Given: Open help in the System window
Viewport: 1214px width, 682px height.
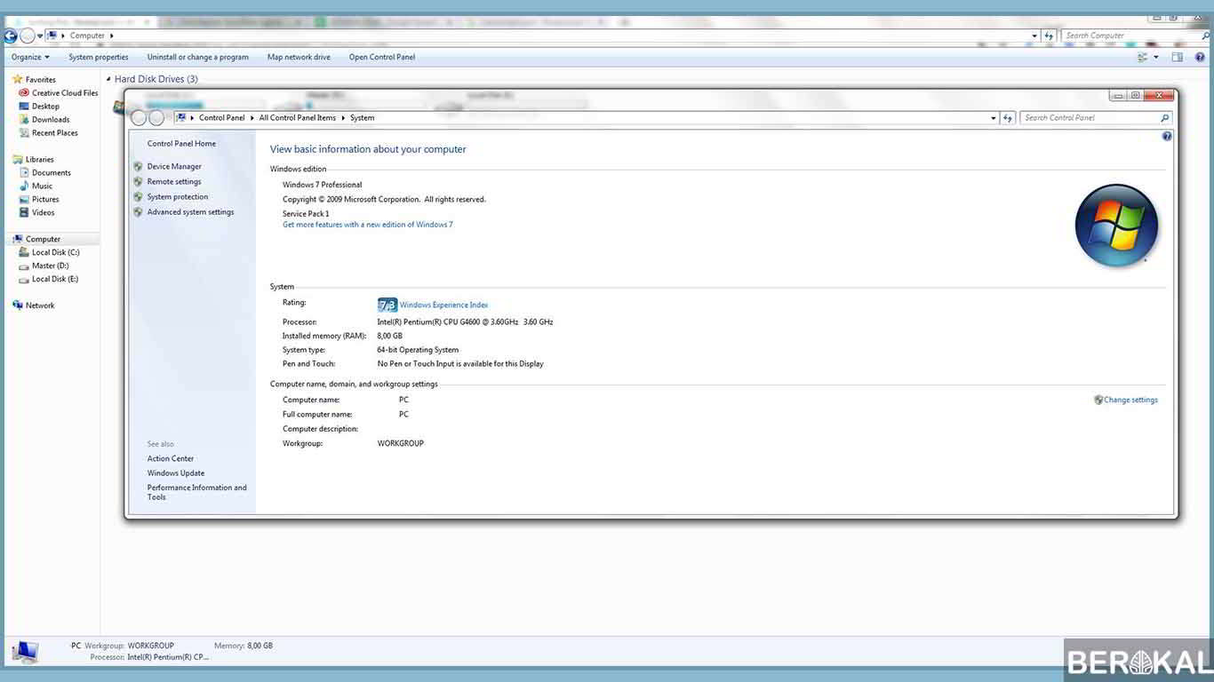Looking at the screenshot, I should pyautogui.click(x=1167, y=136).
